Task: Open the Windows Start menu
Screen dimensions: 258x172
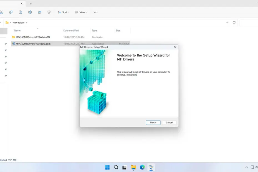Action: point(107,167)
